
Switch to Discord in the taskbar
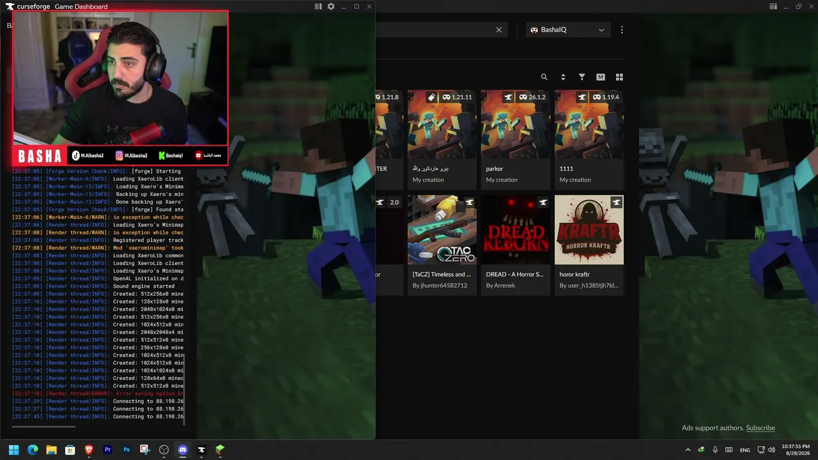[x=183, y=450]
